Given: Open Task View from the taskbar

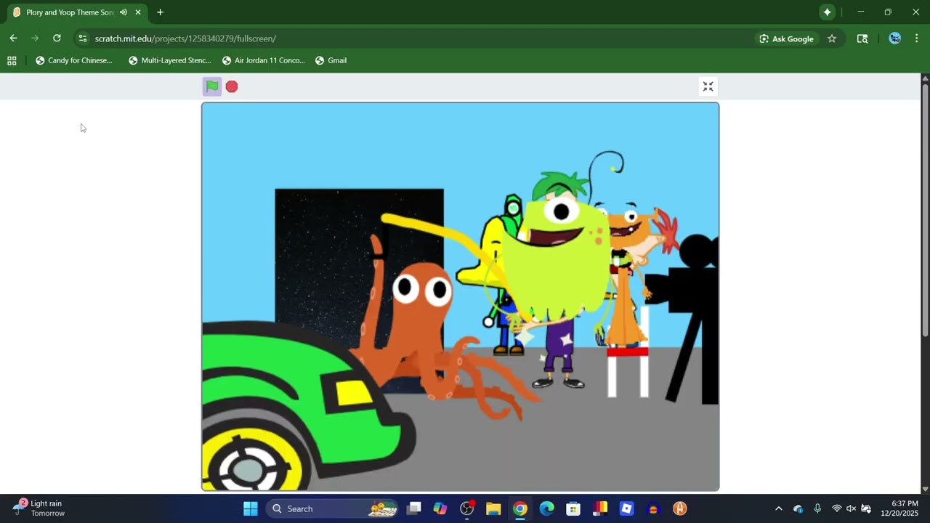Looking at the screenshot, I should (x=414, y=508).
